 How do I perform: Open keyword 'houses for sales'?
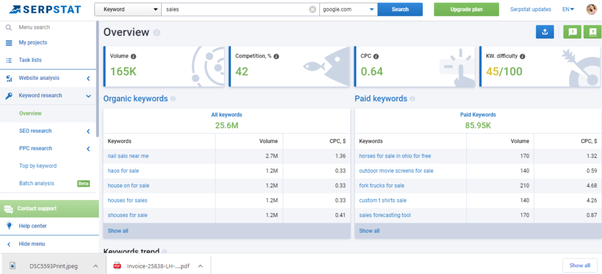[x=128, y=201]
